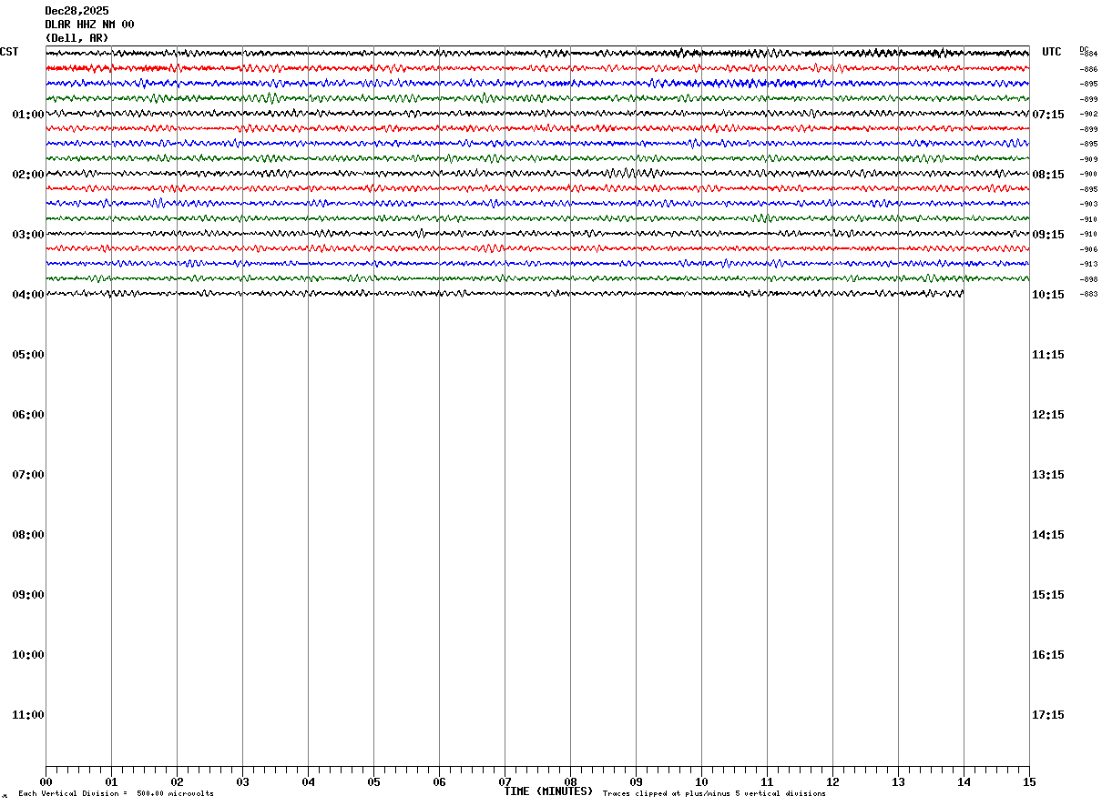Viewport: 1102px width, 806px height.
Task: Click the DC offset value -900
Action: tap(1088, 174)
